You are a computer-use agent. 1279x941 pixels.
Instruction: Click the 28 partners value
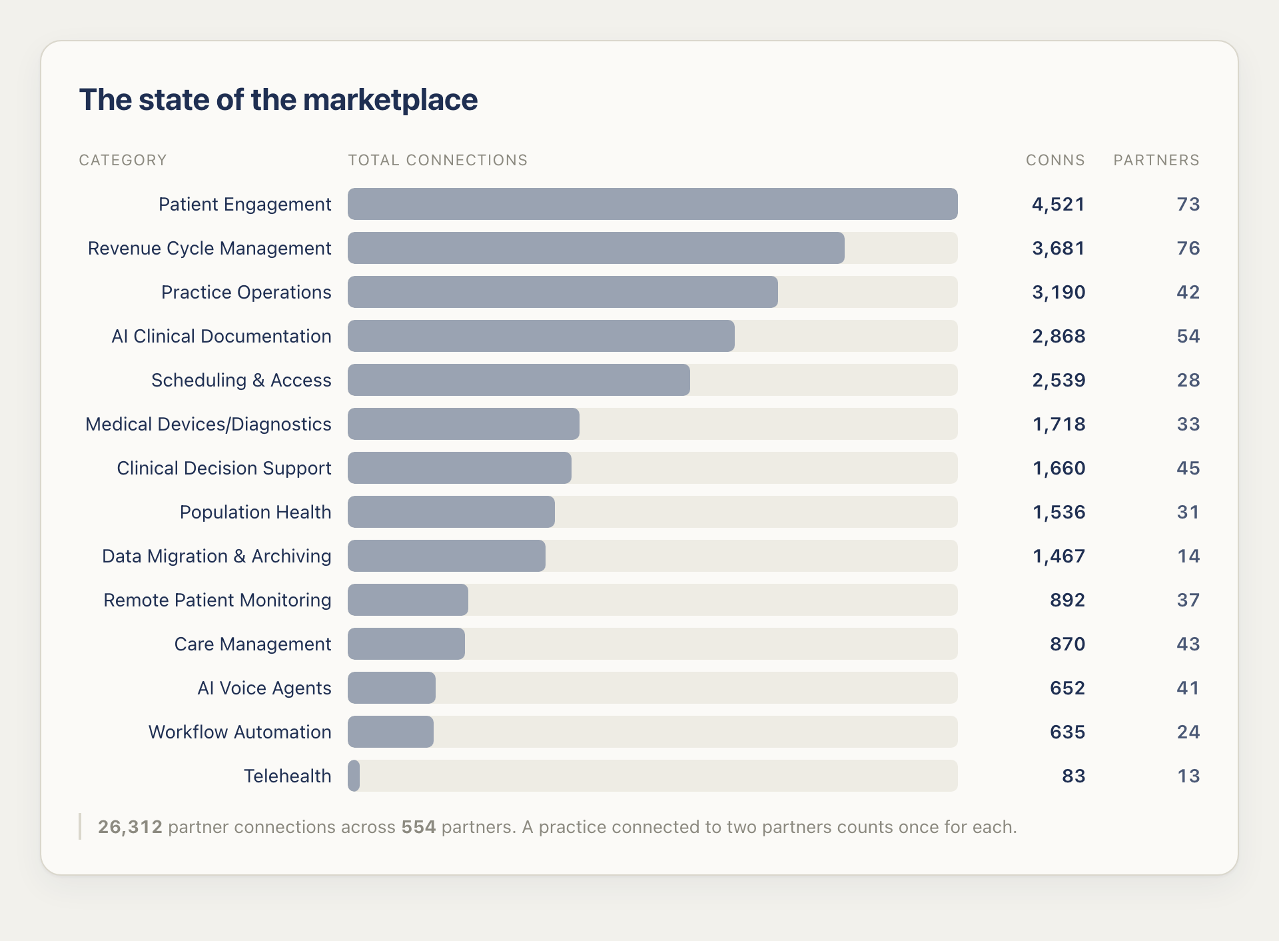coord(1188,380)
